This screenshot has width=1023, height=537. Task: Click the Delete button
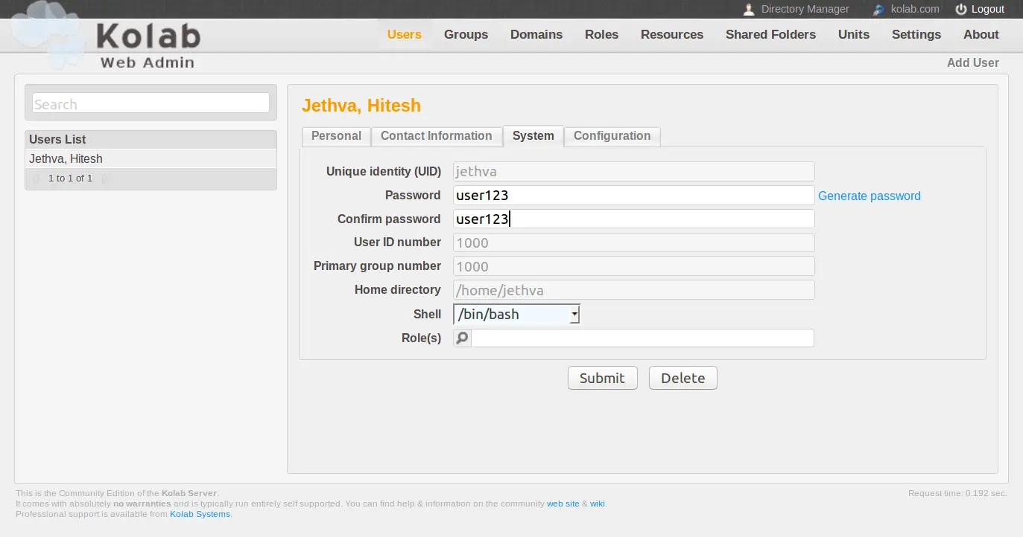click(x=682, y=378)
